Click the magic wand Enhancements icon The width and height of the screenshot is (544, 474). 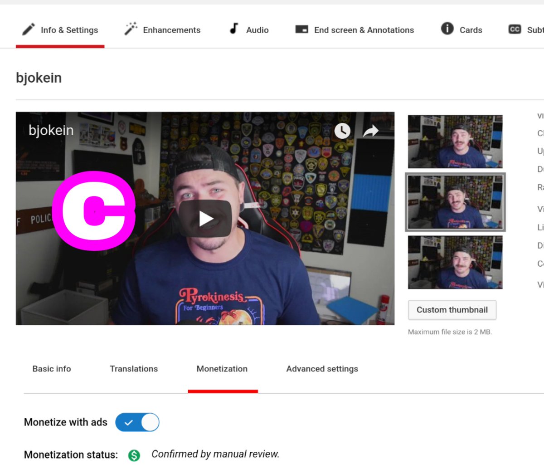tap(131, 29)
